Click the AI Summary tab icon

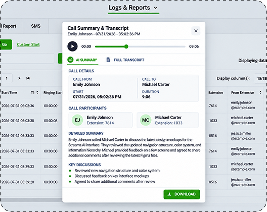70,60
